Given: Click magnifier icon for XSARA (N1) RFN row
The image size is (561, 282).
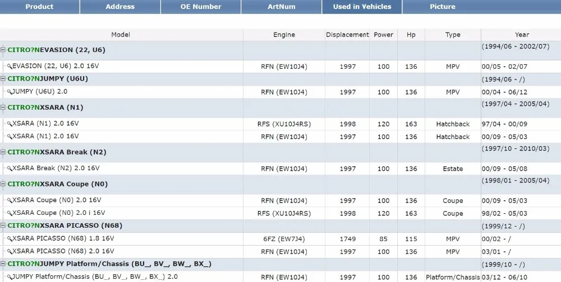Looking at the screenshot, I should [x=10, y=137].
